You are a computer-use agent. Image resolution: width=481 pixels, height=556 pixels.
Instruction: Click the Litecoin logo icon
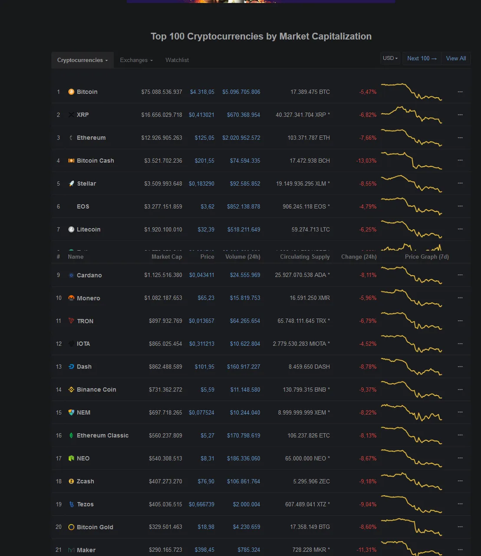click(x=71, y=229)
